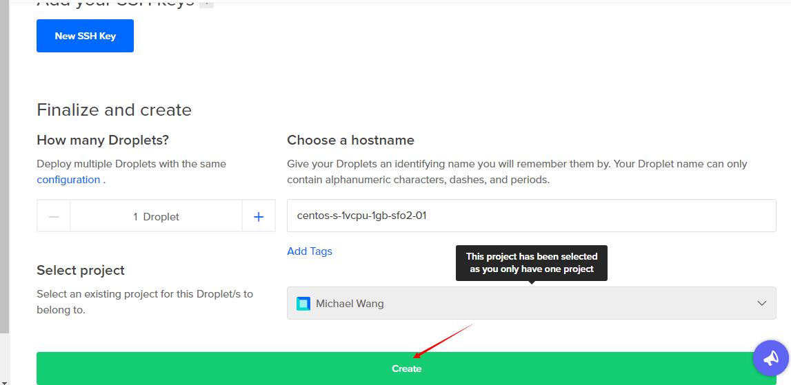
Task: Click the megaphone announcements icon
Action: coord(770,357)
